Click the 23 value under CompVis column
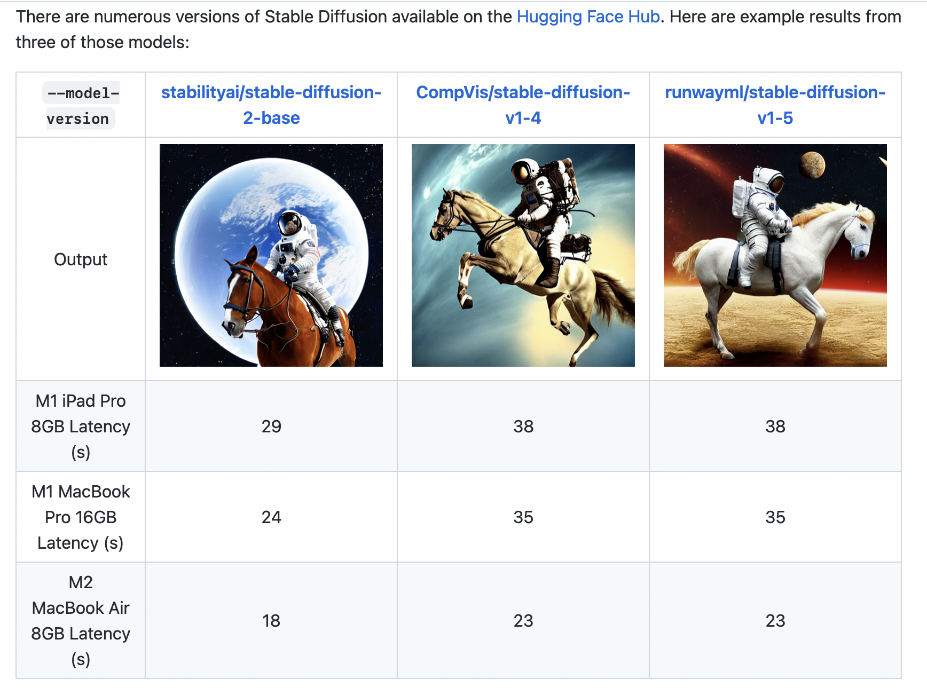The image size is (927, 695). pyautogui.click(x=523, y=620)
